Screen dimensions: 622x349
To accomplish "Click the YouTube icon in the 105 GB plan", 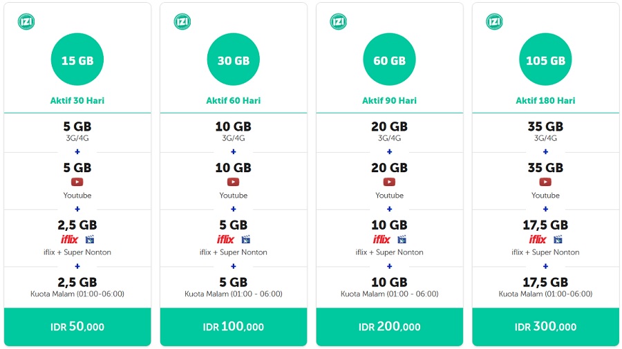I will point(545,182).
